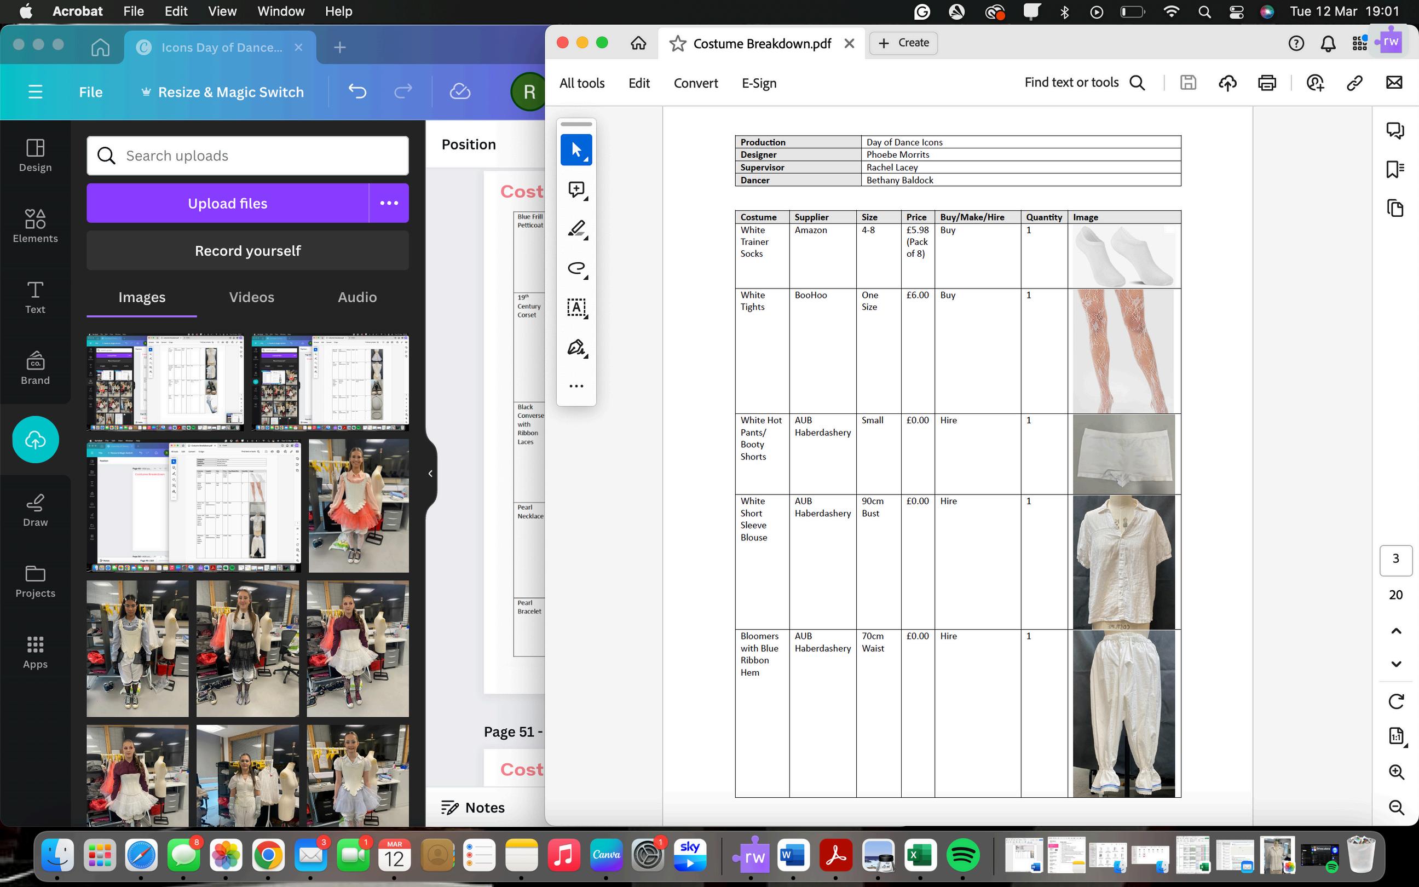1419x887 pixels.
Task: Click the print icon in Acrobat
Action: 1267,83
